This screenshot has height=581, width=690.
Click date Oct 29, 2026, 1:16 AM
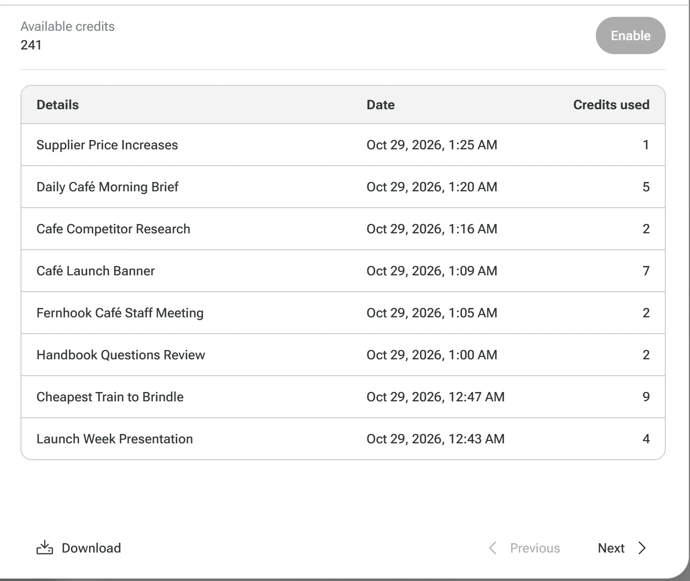(432, 229)
